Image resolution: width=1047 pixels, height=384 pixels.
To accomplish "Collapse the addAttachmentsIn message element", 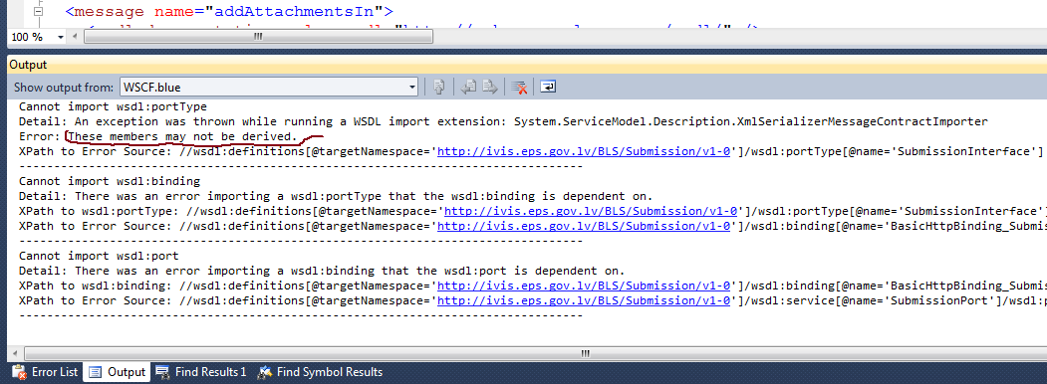I will (38, 11).
